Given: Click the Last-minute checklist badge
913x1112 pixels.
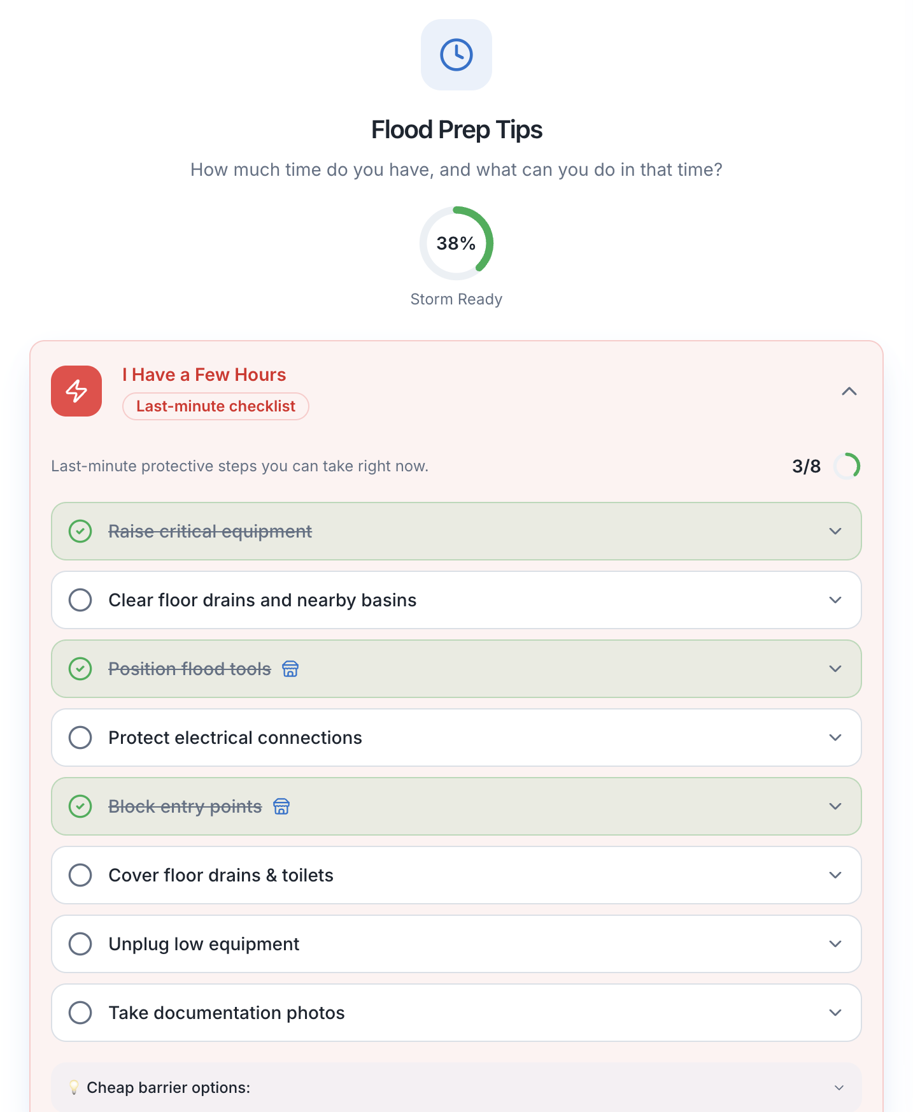Looking at the screenshot, I should click(x=215, y=406).
